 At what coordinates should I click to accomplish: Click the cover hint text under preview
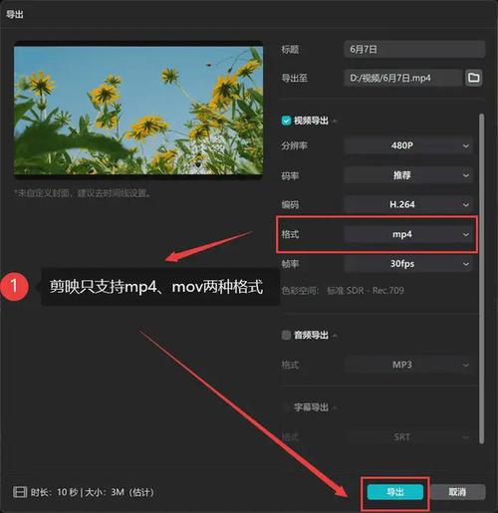click(x=82, y=193)
